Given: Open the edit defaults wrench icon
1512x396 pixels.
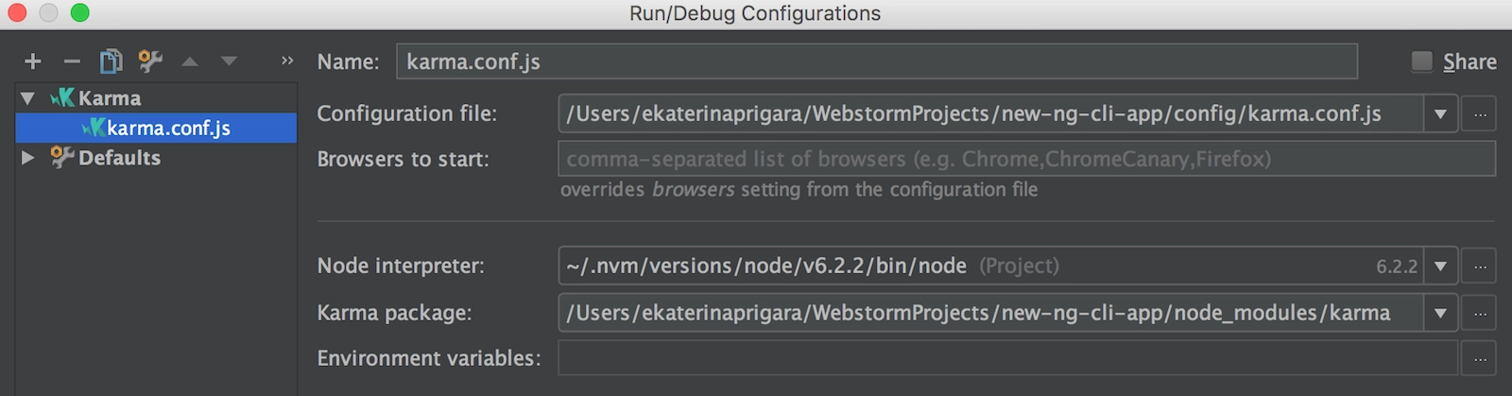Looking at the screenshot, I should 150,61.
